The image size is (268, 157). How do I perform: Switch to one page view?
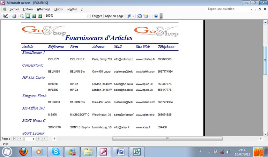tap(28, 16)
